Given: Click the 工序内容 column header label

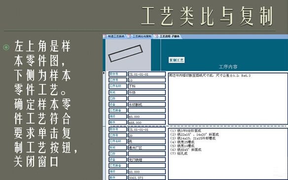Looking at the screenshot, I should (228, 67).
